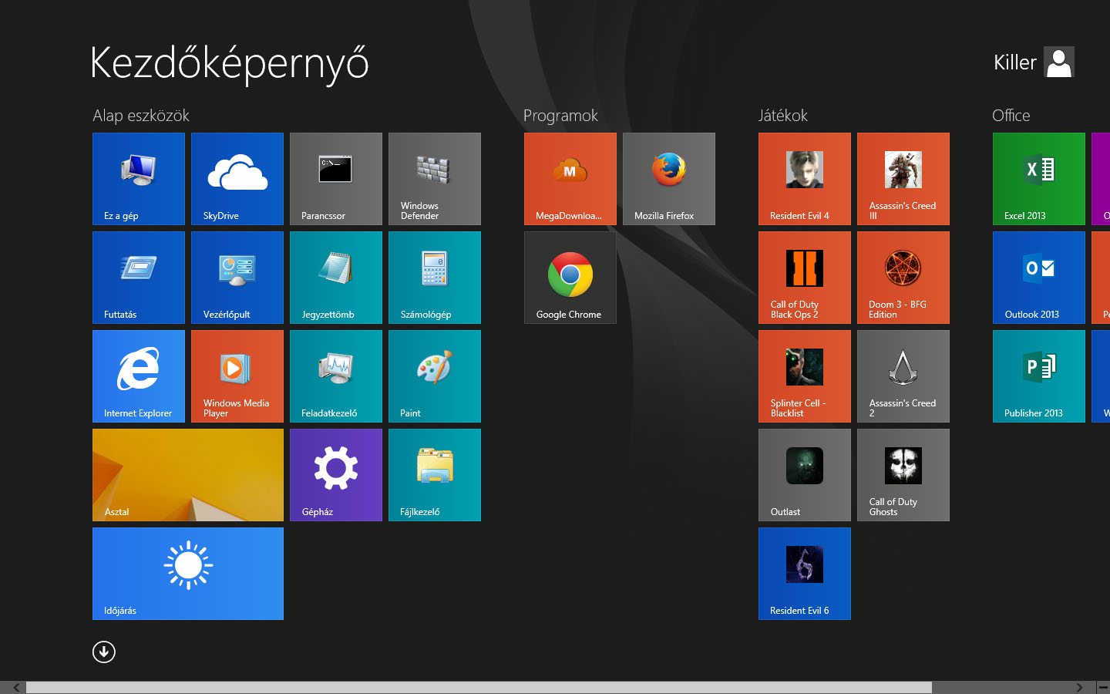The image size is (1110, 694).
Task: Launch Outlook 2013 tile
Action: click(1038, 278)
